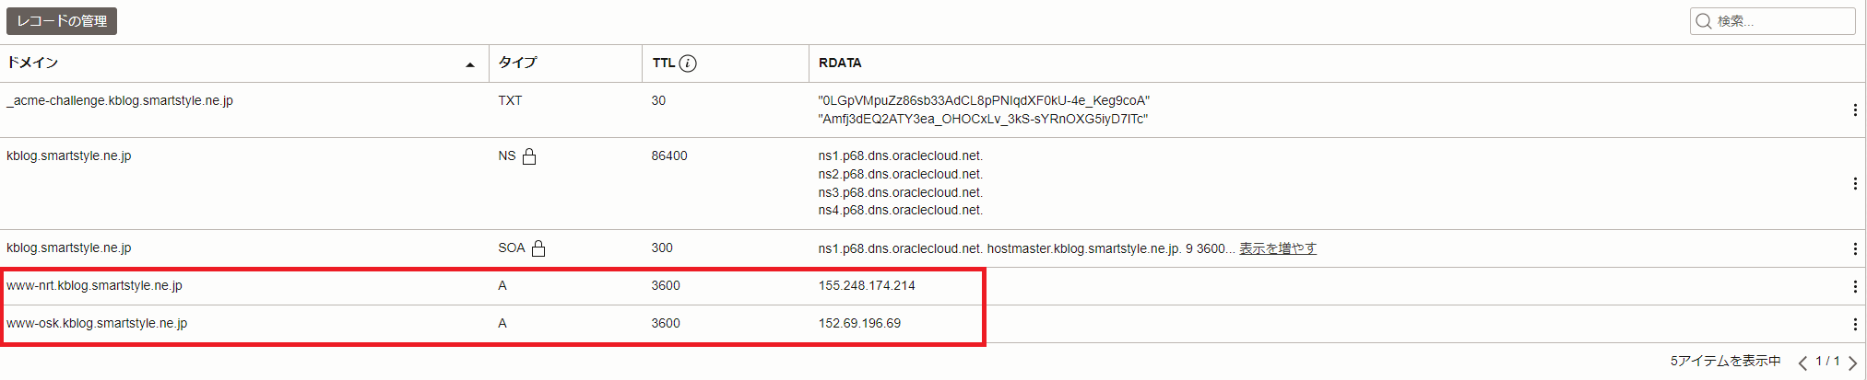Open actions menu for www-osk record
The height and width of the screenshot is (380, 1867).
[1855, 325]
